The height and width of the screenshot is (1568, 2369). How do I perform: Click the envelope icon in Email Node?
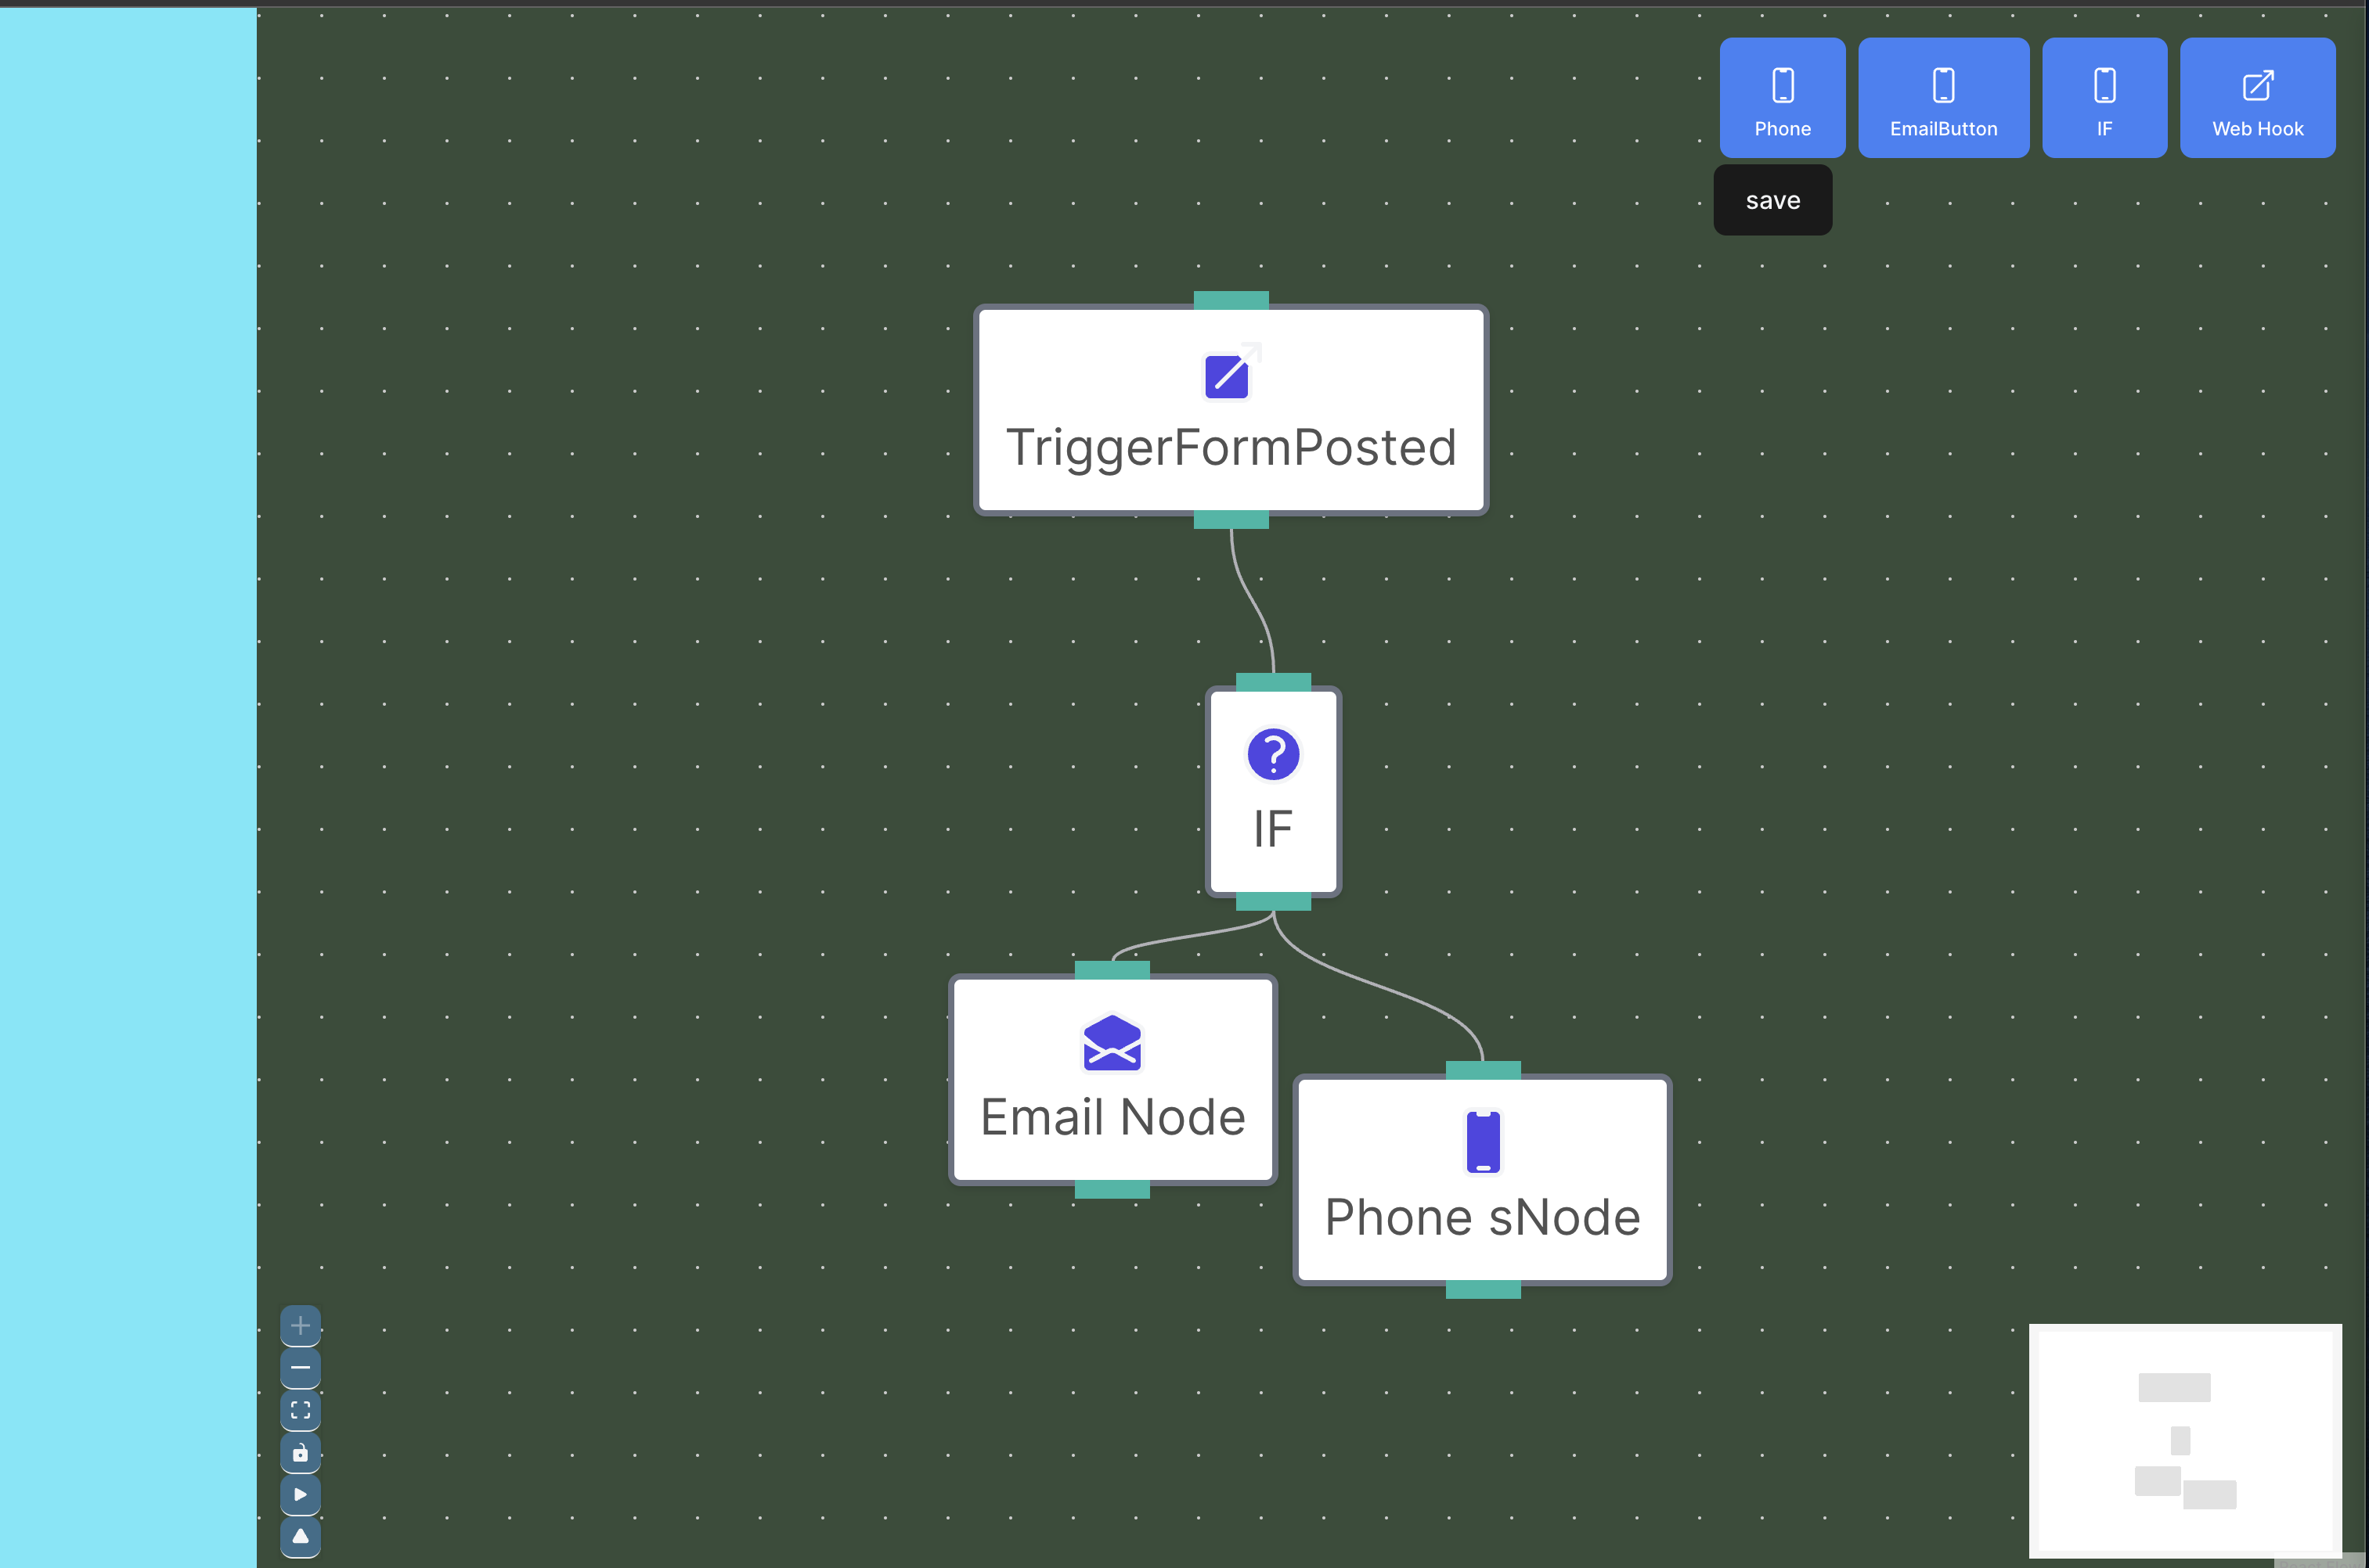pyautogui.click(x=1112, y=1043)
